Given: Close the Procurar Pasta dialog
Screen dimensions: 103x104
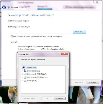Looking at the screenshot, I should click(x=65, y=54).
